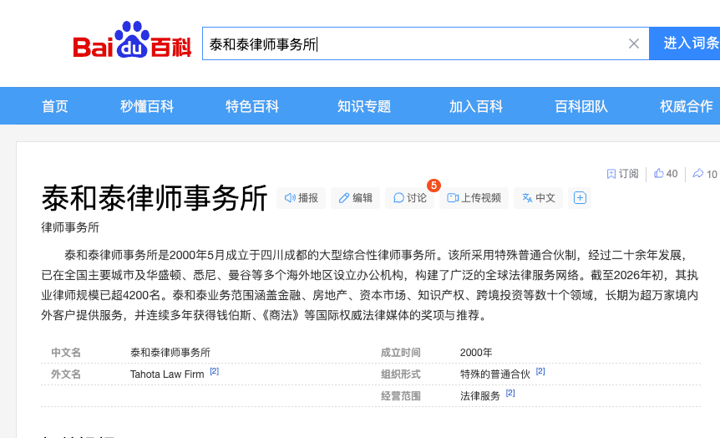720x438 pixels.
Task: Open the 秒懂百科 nav tab
Action: (x=147, y=106)
